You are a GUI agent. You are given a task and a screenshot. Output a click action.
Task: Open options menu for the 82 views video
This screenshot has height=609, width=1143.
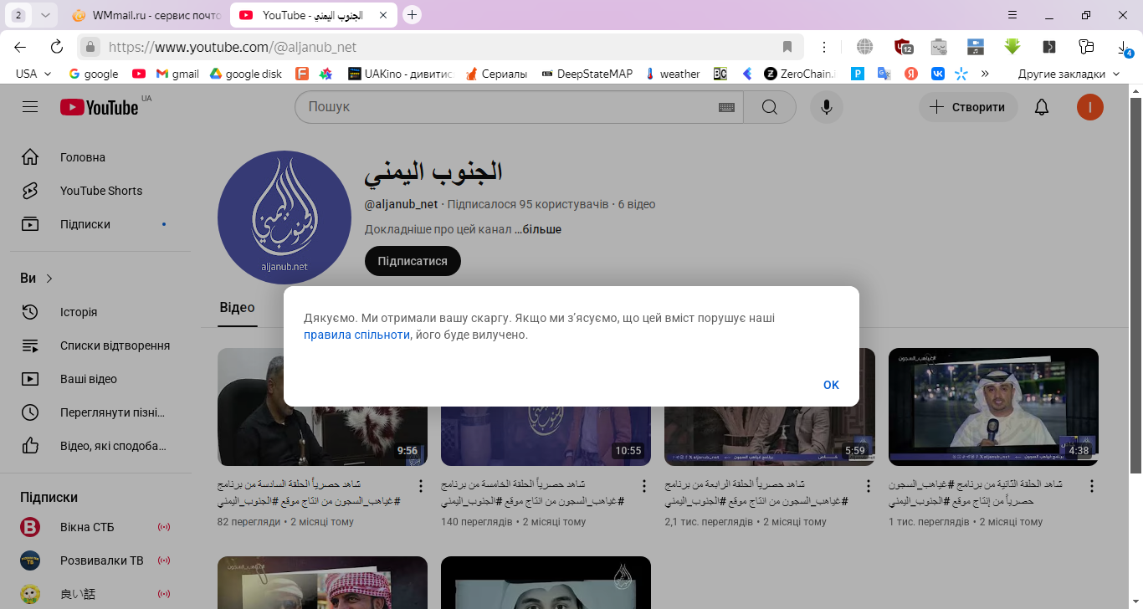pyautogui.click(x=421, y=486)
